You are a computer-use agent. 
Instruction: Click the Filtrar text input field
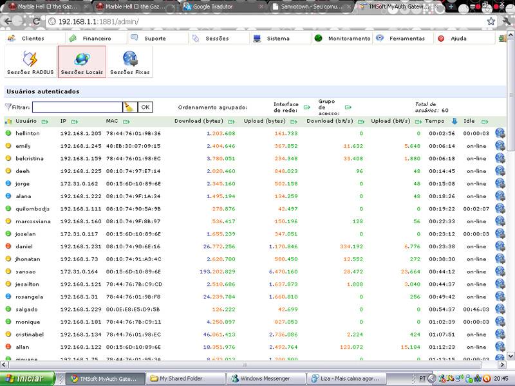(x=77, y=107)
